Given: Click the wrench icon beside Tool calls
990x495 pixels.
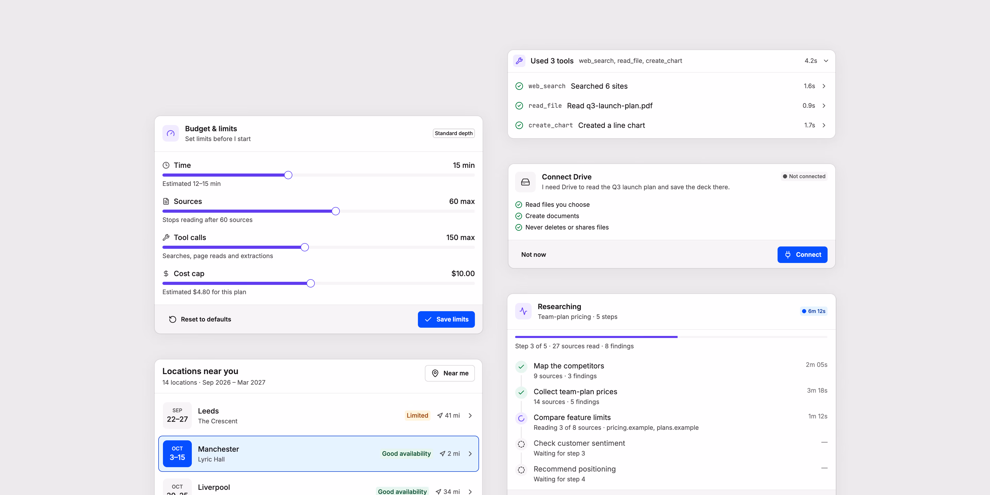Looking at the screenshot, I should 166,237.
